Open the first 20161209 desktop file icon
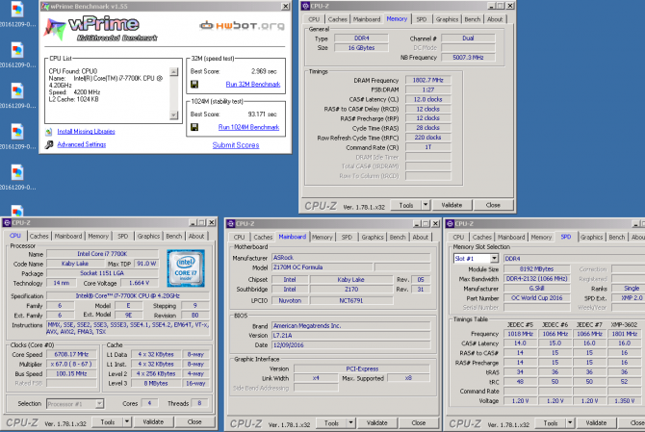Screen dimensions: 645x432 pos(17,10)
